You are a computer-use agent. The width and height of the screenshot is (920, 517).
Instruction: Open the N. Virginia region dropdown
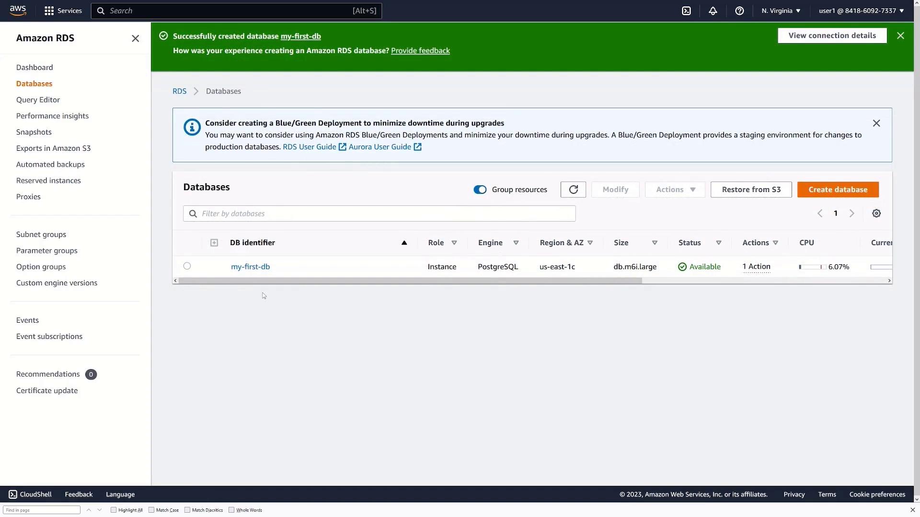[x=781, y=11]
